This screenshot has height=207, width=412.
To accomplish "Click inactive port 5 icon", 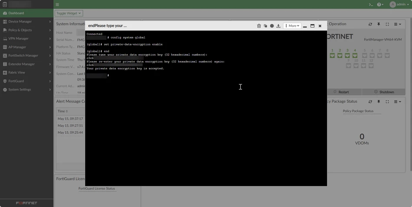I will click(x=364, y=55).
